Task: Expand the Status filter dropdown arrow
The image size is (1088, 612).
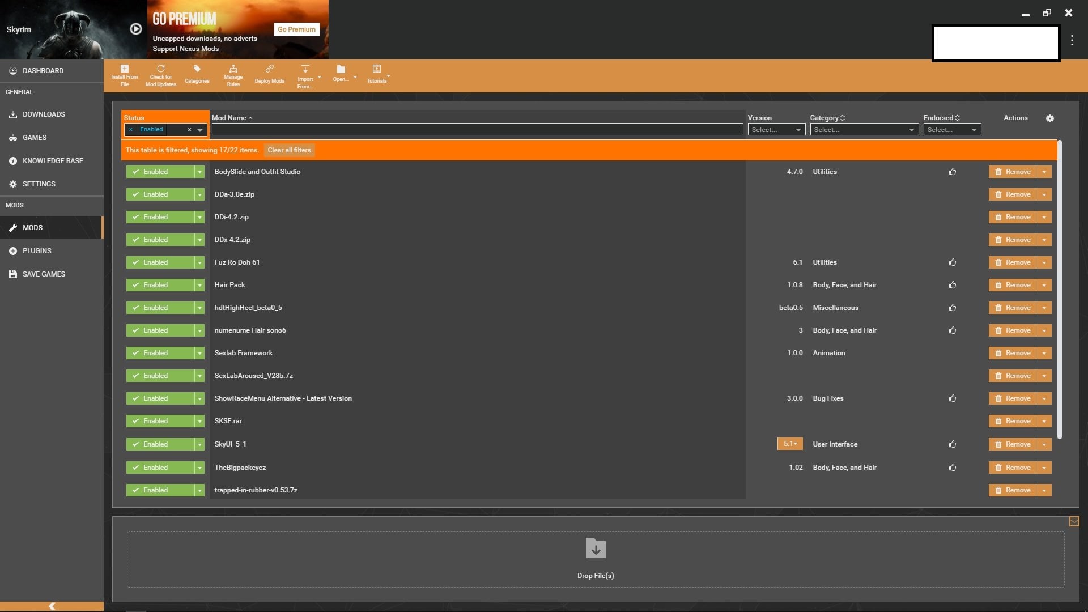Action: [200, 130]
